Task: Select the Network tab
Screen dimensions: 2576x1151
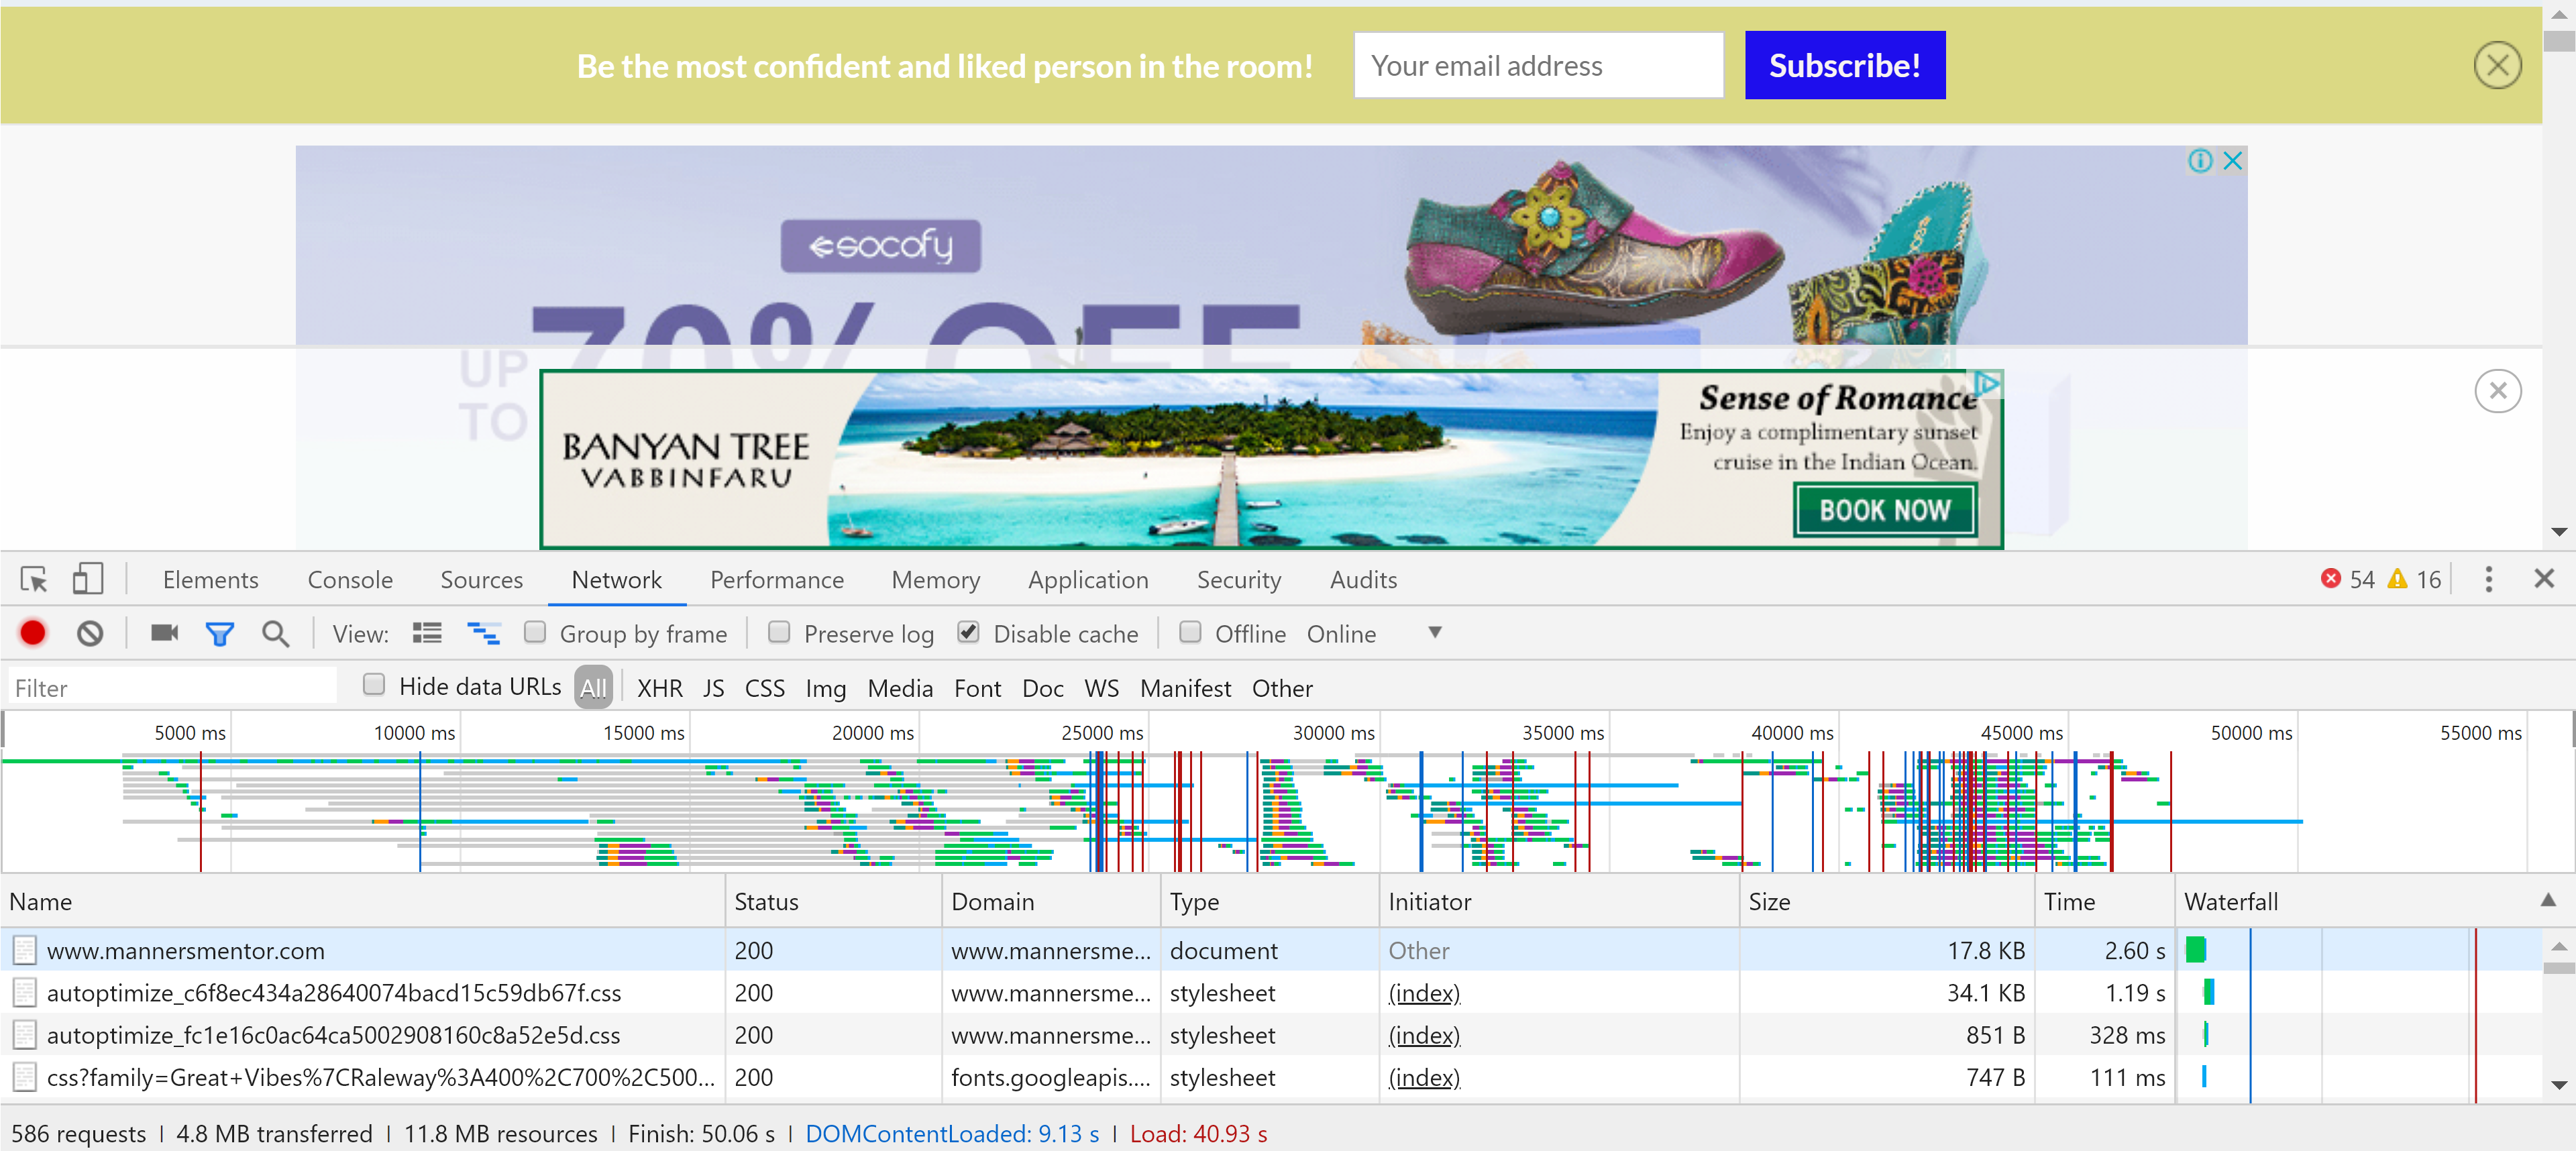Action: (x=616, y=580)
